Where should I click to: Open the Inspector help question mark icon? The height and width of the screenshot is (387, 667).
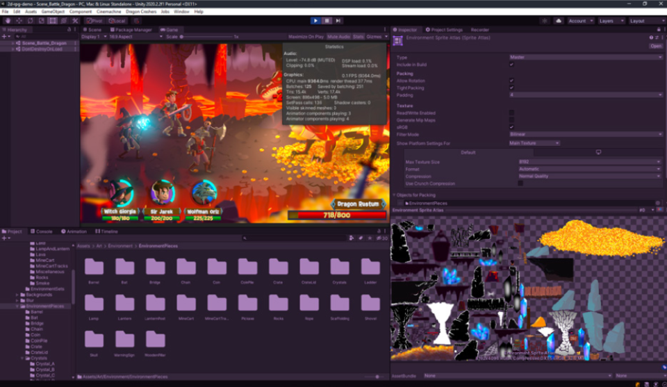point(651,38)
